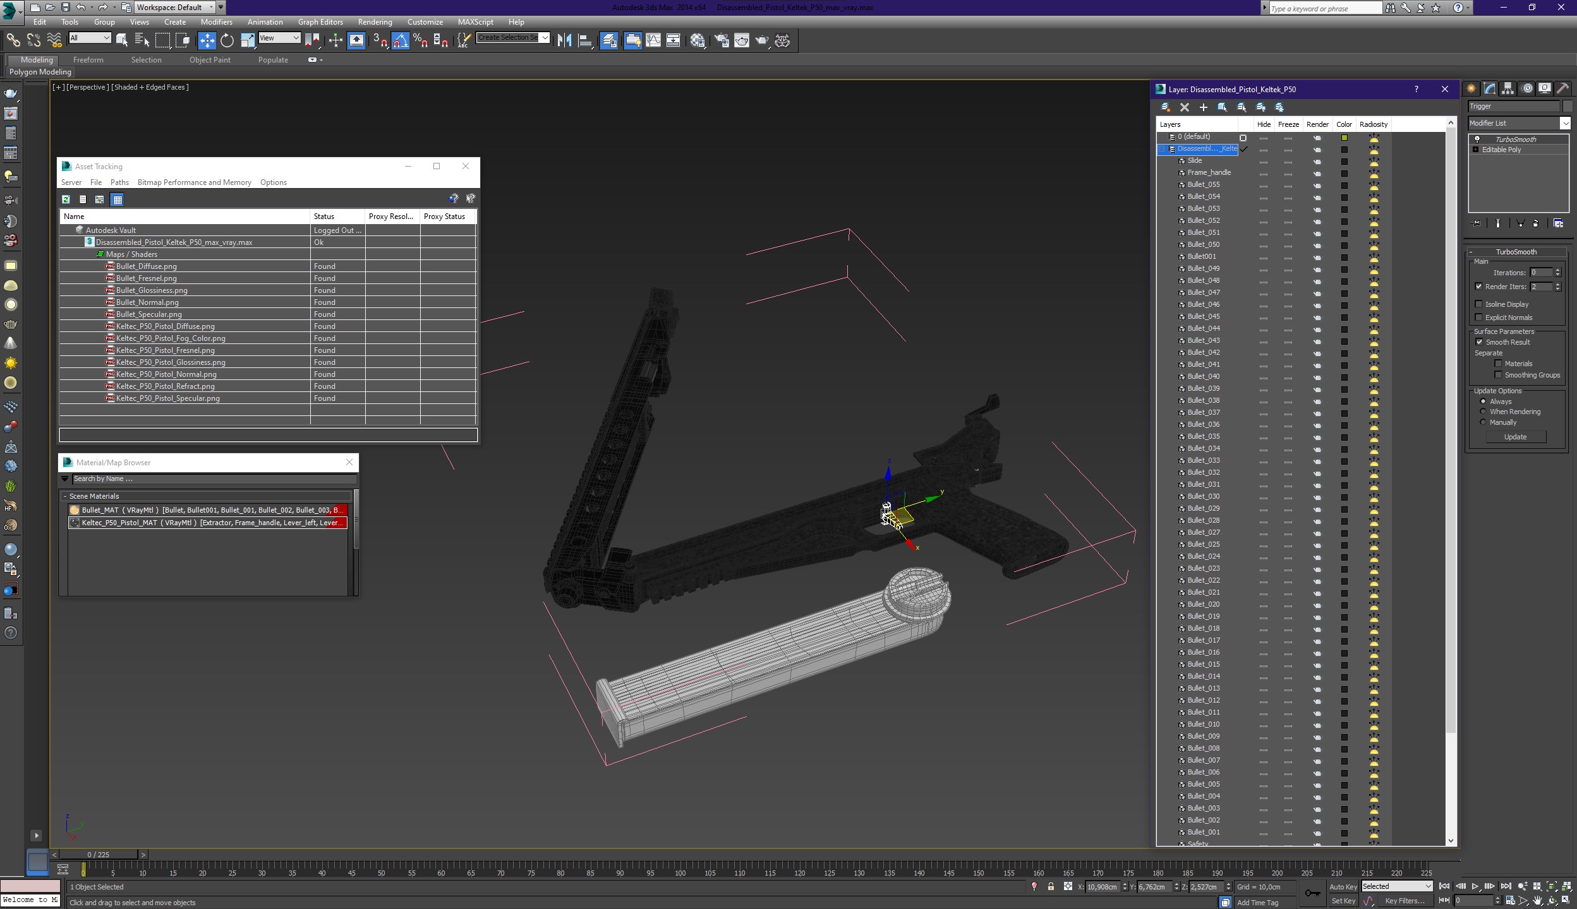
Task: Select Always update option
Action: 1483,401
